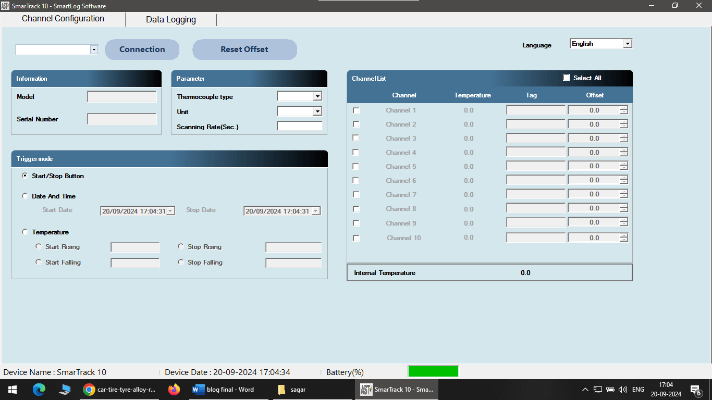Viewport: 712px width, 400px height.
Task: Choose Stop Falling radio option
Action: (x=181, y=262)
